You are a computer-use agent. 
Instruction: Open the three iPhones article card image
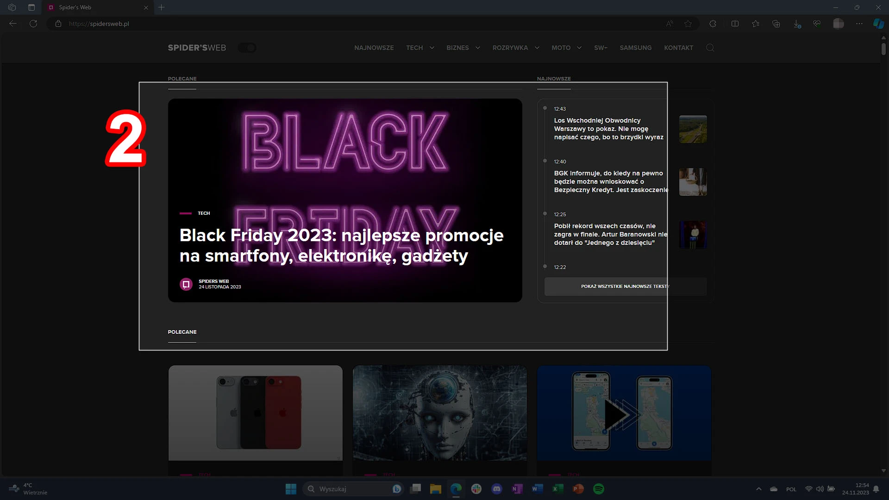pyautogui.click(x=256, y=413)
